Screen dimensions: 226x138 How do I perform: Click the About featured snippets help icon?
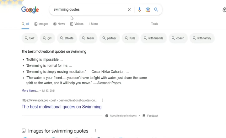click(107, 116)
